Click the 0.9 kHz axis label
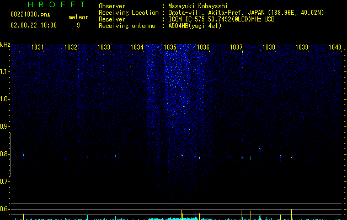 click(4, 127)
